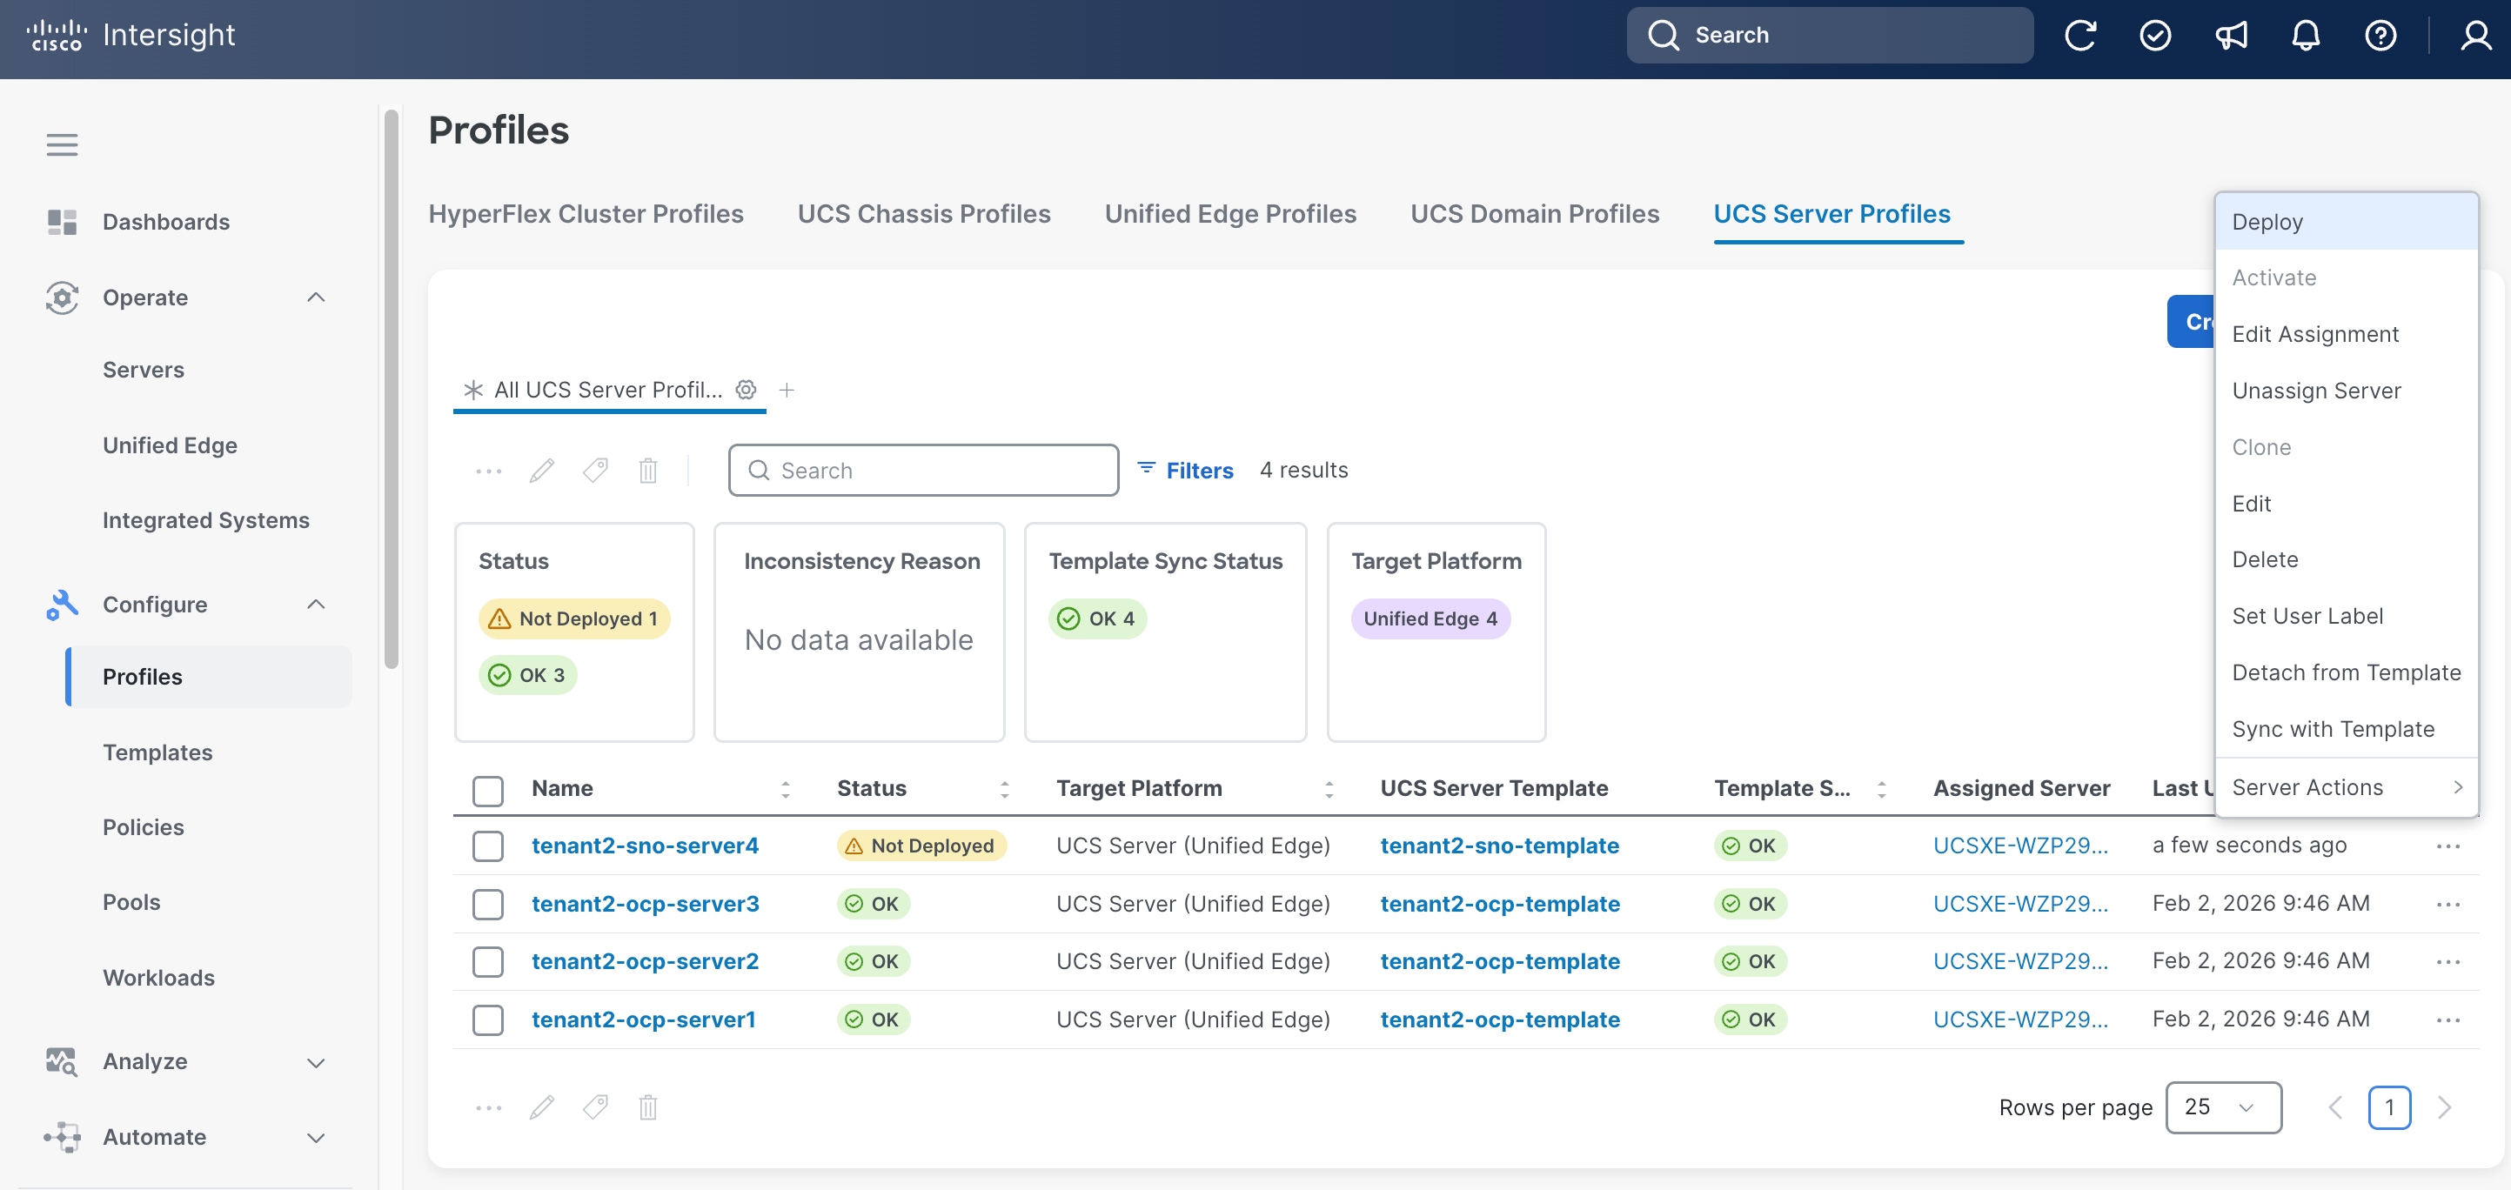Click the Analyze chart icon in sidebar
The width and height of the screenshot is (2511, 1190).
point(63,1061)
